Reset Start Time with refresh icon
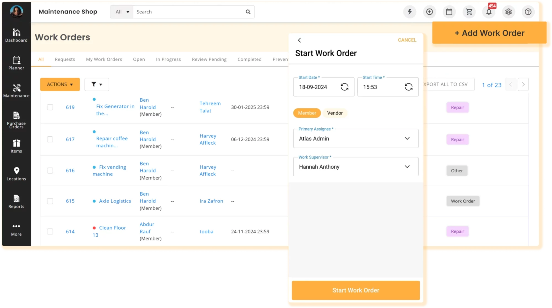This screenshot has width=552, height=308. pos(408,87)
